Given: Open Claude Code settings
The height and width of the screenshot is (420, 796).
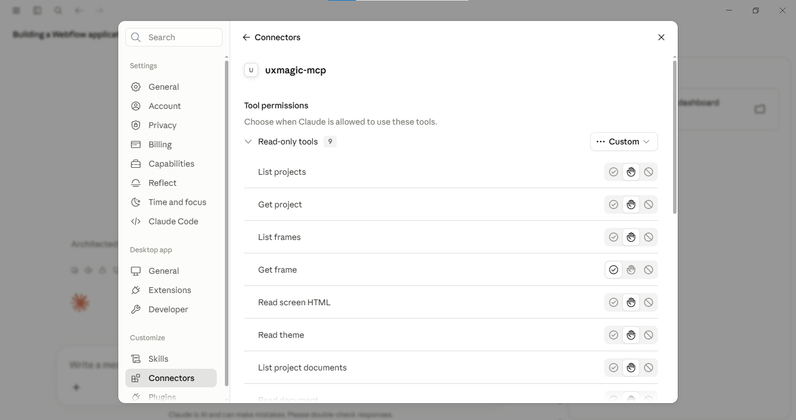Looking at the screenshot, I should 171,221.
